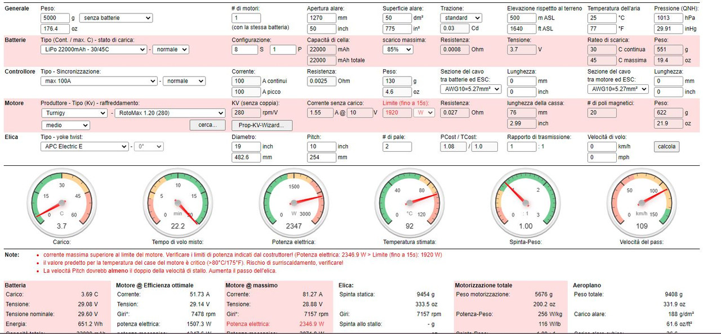Edit the number of motors field
The width and height of the screenshot is (721, 334).
(246, 18)
